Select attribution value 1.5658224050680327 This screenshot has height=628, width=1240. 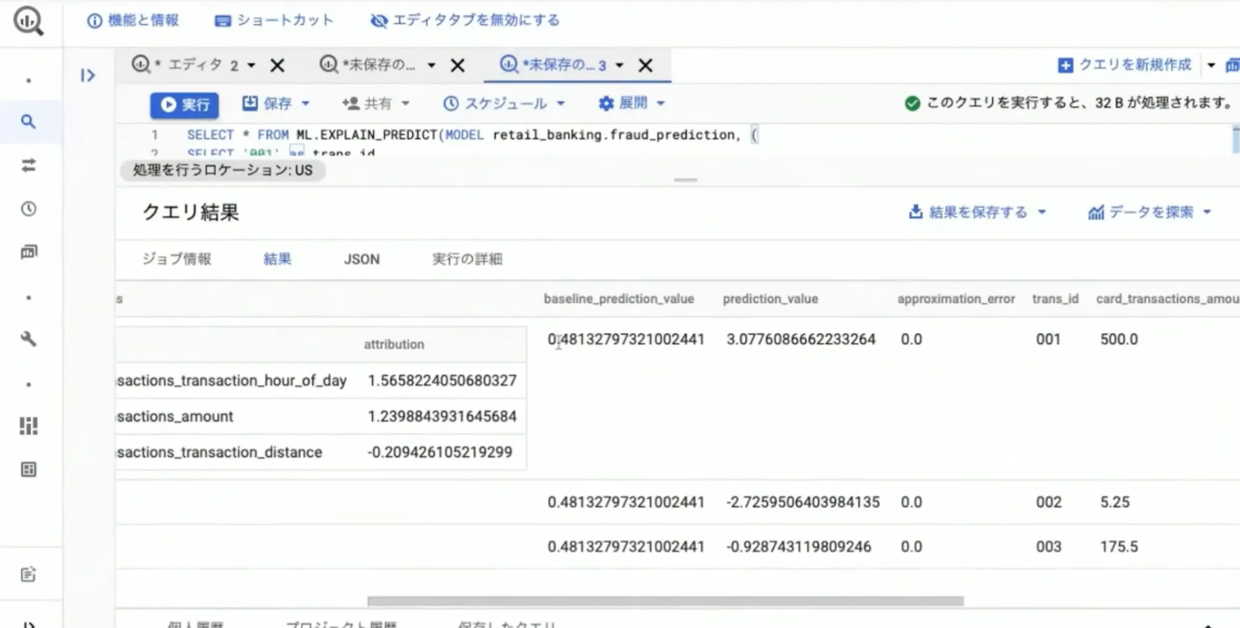click(x=442, y=381)
